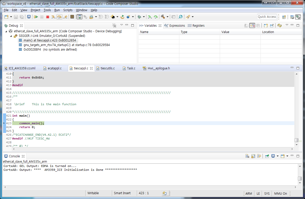The image size is (305, 199).
Task: Suspend the running target using the Pause icon
Action: (x=42, y=17)
